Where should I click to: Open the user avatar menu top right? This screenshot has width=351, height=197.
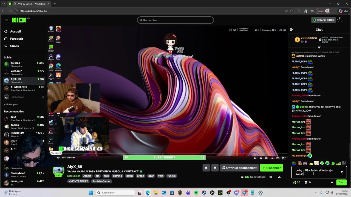(340, 20)
